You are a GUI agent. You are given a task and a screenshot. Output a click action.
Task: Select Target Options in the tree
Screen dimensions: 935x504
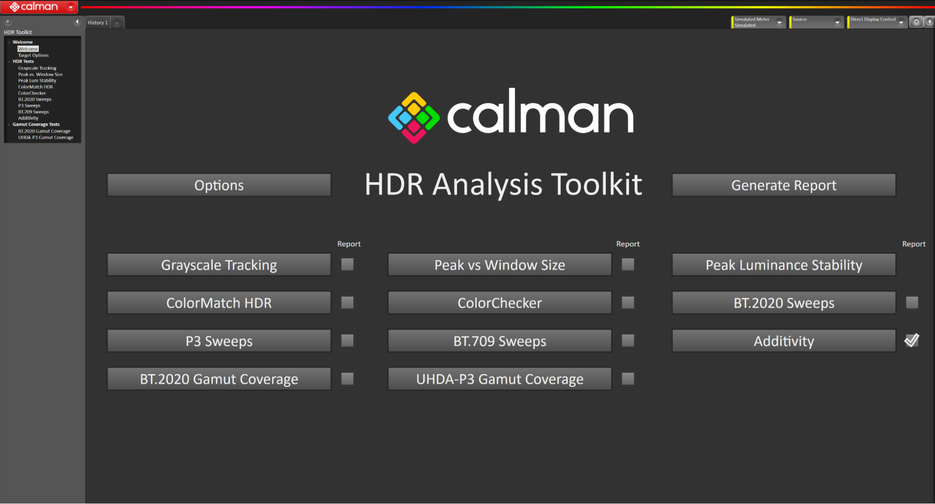33,55
